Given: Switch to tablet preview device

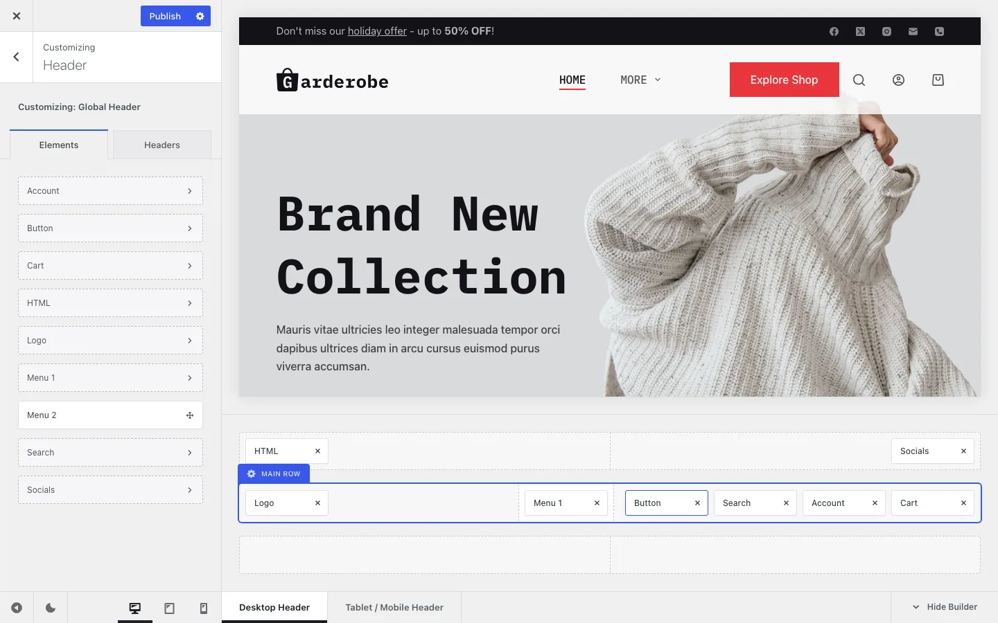Looking at the screenshot, I should tap(169, 608).
